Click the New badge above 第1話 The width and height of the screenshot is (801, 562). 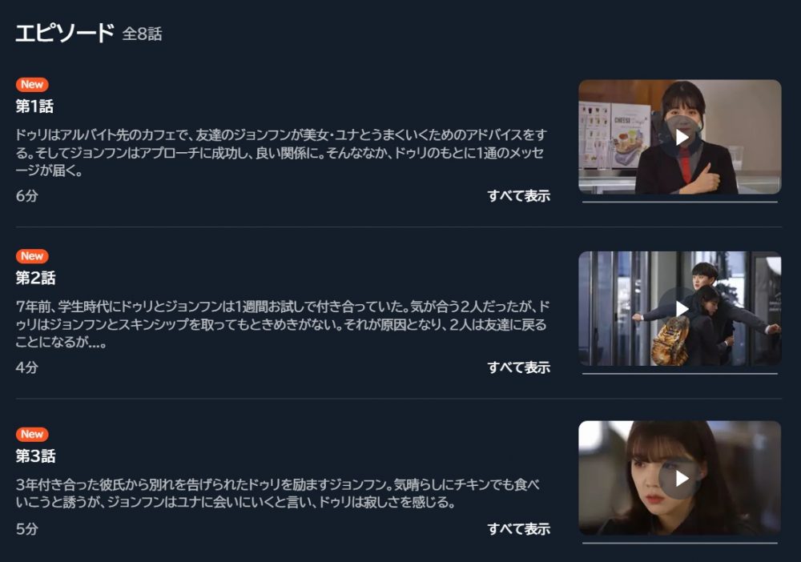click(32, 85)
